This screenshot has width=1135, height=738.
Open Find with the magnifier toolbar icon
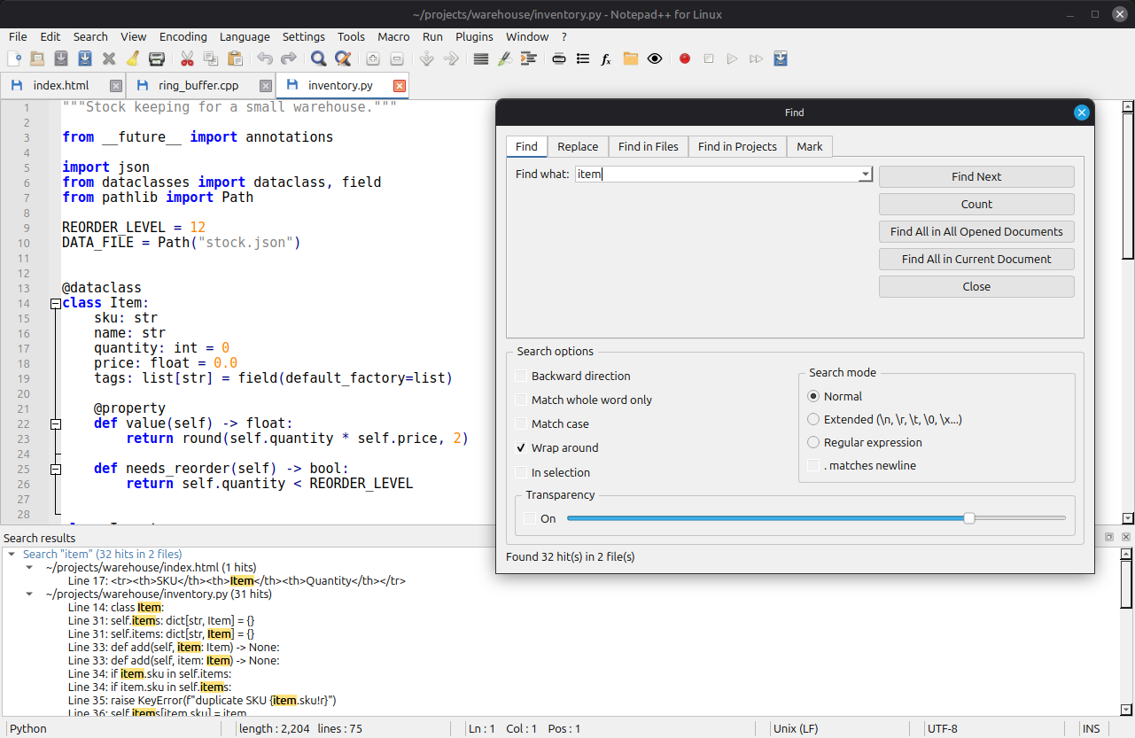tap(319, 59)
